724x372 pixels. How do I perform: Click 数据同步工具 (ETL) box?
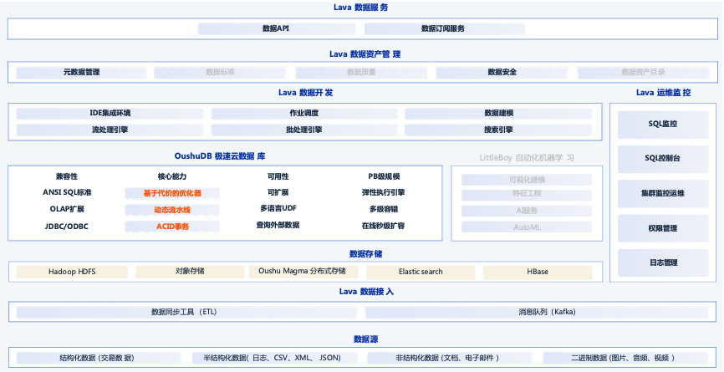(186, 313)
